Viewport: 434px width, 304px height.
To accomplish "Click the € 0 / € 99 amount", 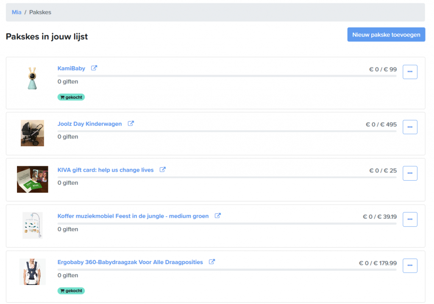I will 383,69.
